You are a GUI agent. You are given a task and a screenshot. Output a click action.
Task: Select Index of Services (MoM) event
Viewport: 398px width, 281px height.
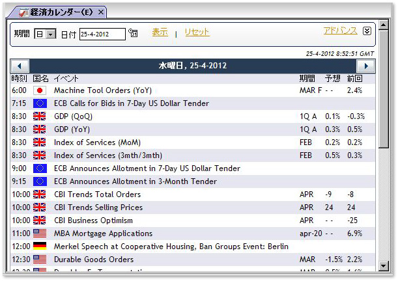point(97,142)
